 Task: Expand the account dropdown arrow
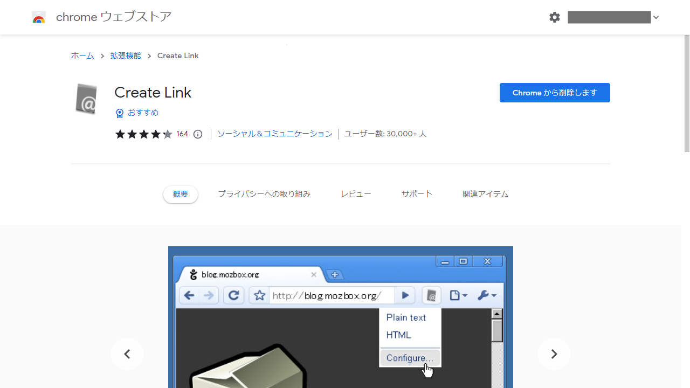pyautogui.click(x=656, y=18)
